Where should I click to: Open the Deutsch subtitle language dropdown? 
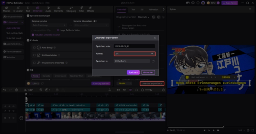143,17
